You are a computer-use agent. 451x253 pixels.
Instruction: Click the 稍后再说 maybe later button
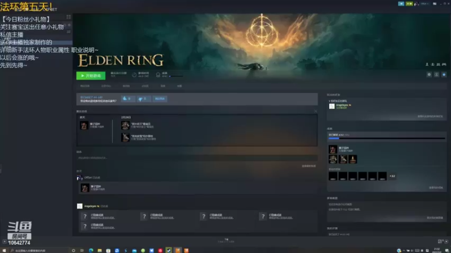pos(160,99)
